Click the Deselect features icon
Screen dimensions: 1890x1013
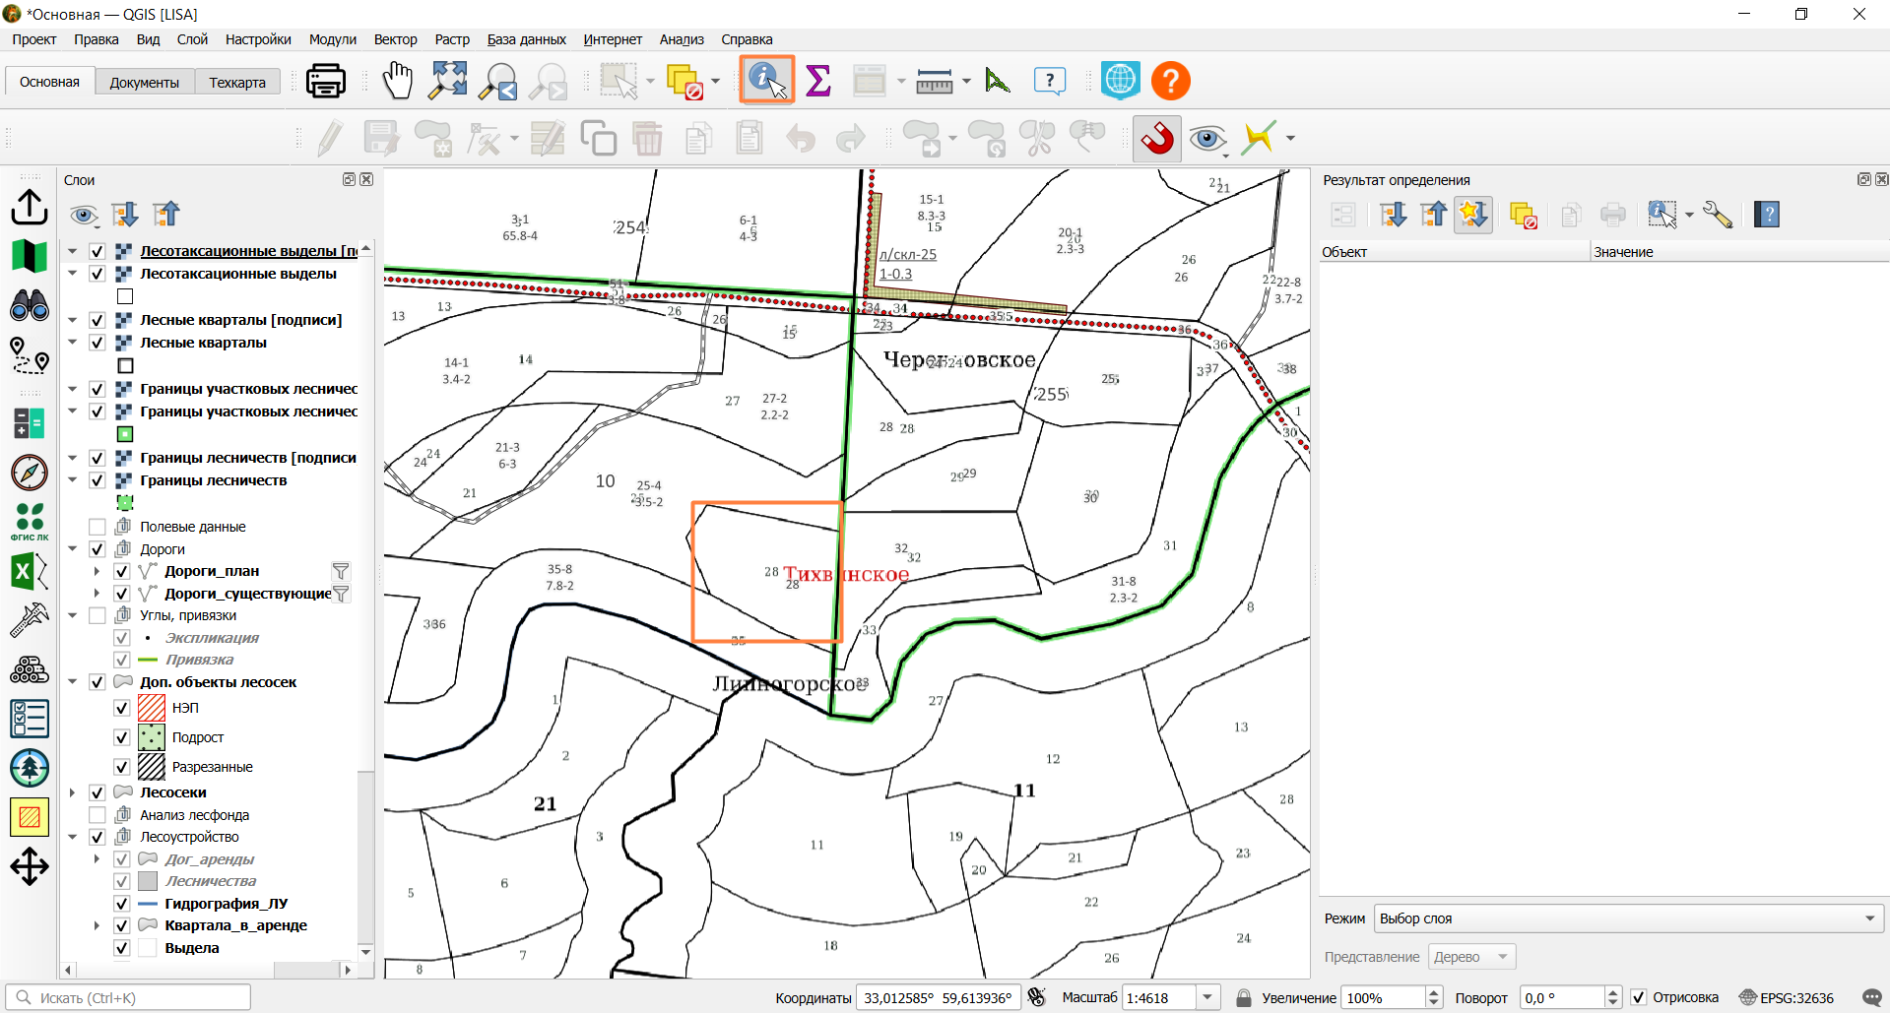(x=684, y=81)
